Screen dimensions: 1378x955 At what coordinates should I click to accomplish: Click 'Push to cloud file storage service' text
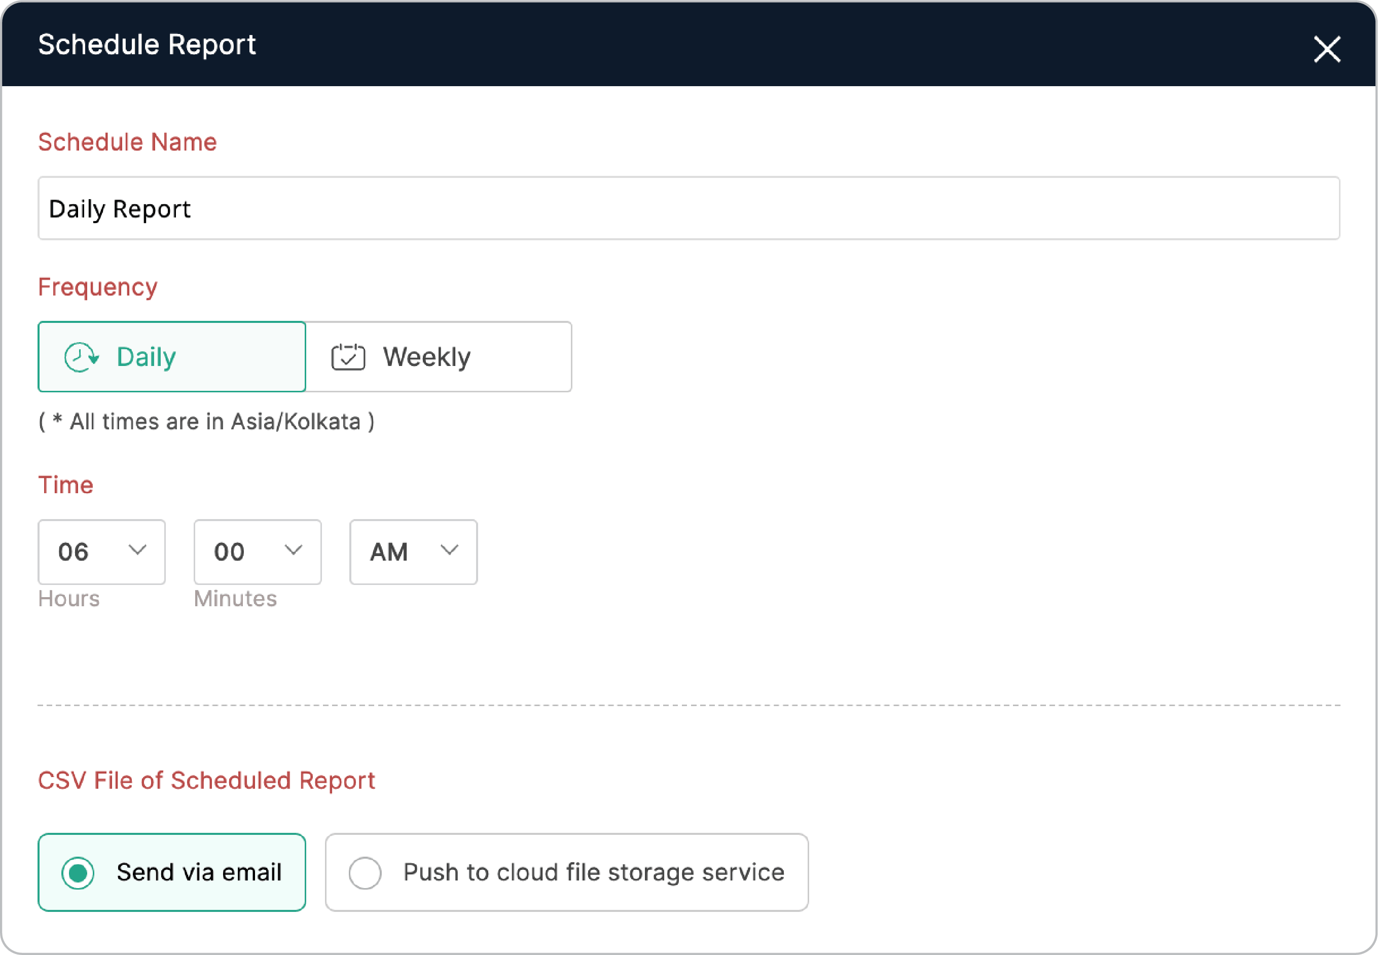[594, 872]
